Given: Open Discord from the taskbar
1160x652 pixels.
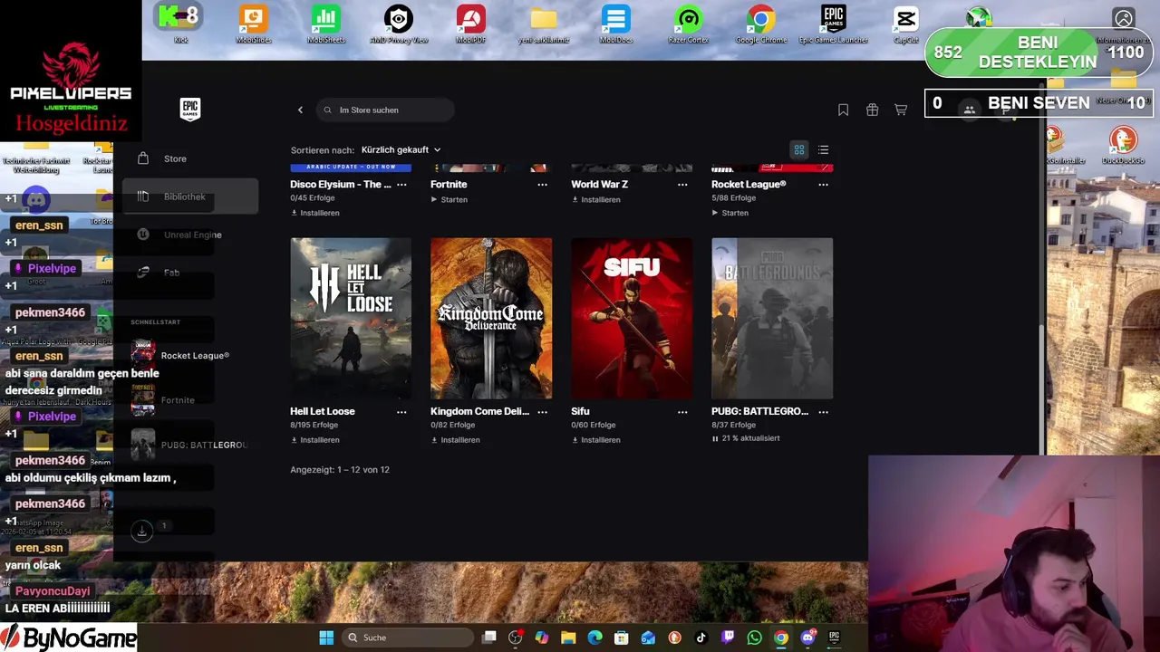Looking at the screenshot, I should 807,638.
